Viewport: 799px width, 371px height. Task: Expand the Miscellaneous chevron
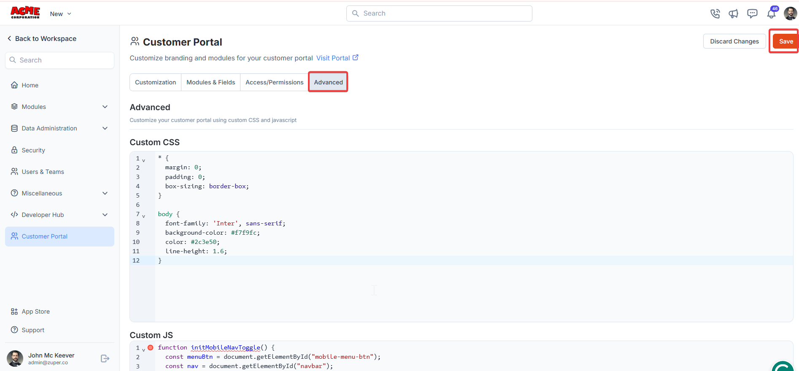(x=105, y=193)
